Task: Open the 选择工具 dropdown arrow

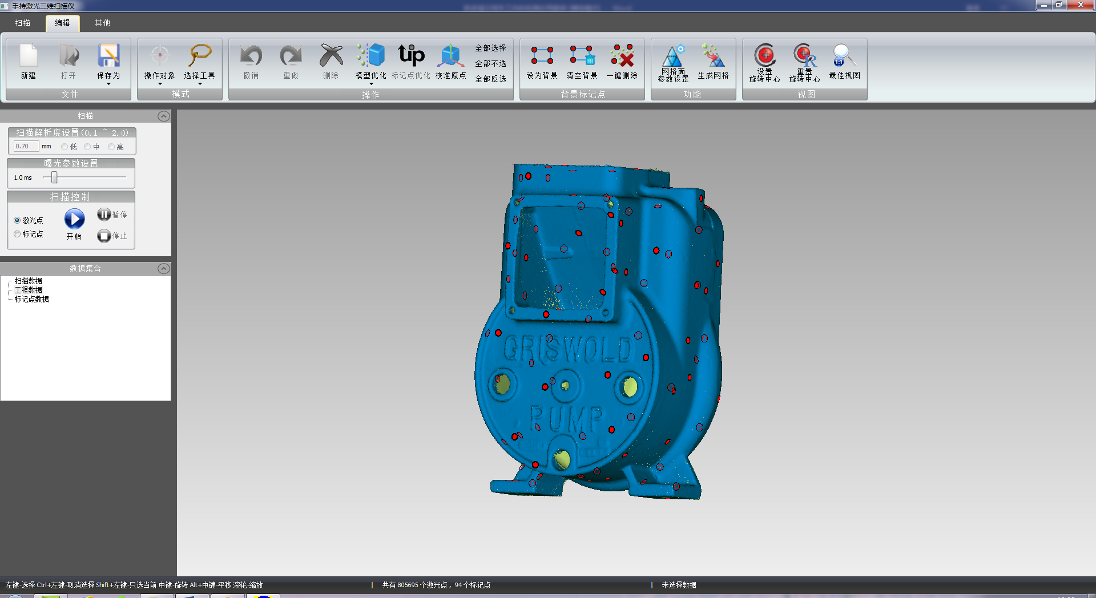Action: tap(200, 84)
